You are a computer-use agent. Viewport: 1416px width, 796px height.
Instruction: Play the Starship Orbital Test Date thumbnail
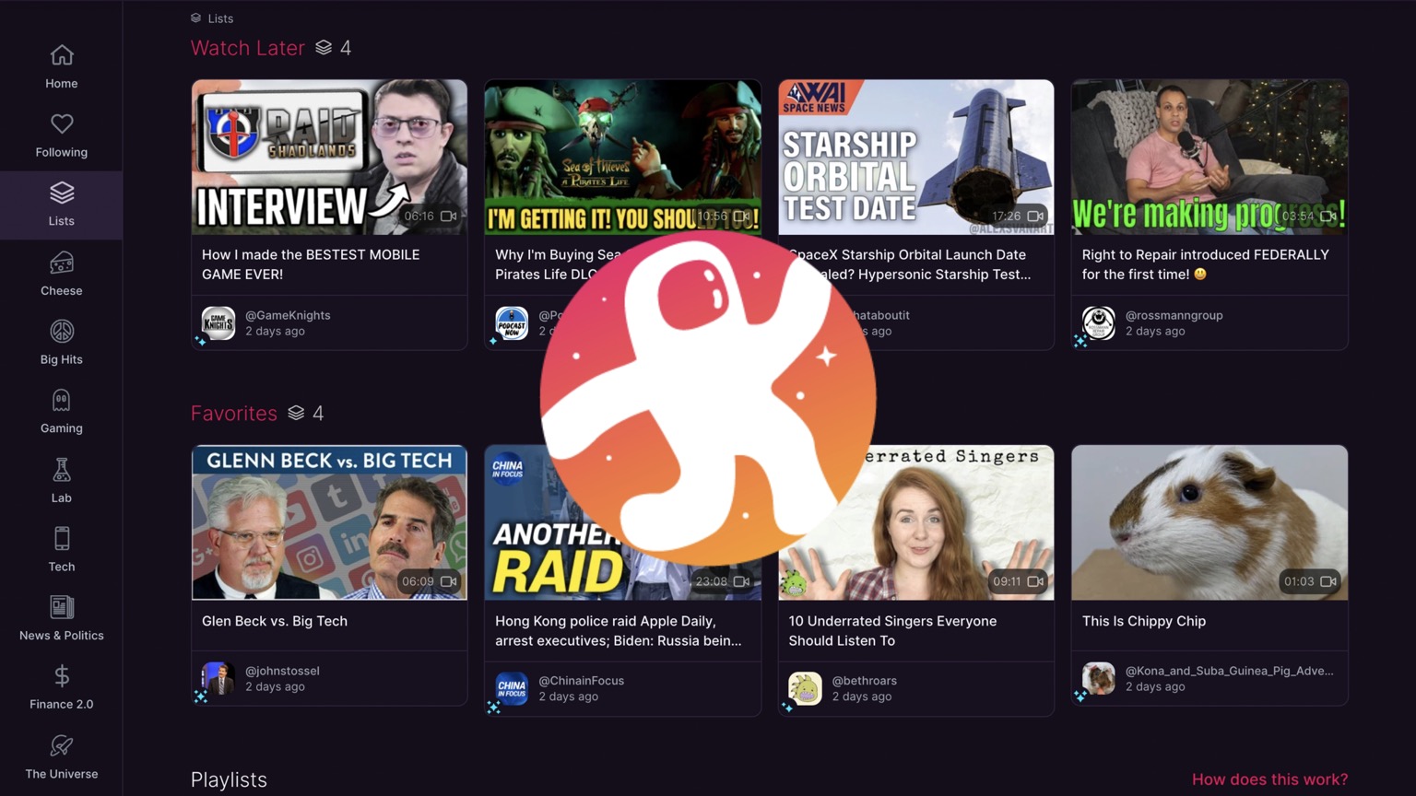(915, 157)
